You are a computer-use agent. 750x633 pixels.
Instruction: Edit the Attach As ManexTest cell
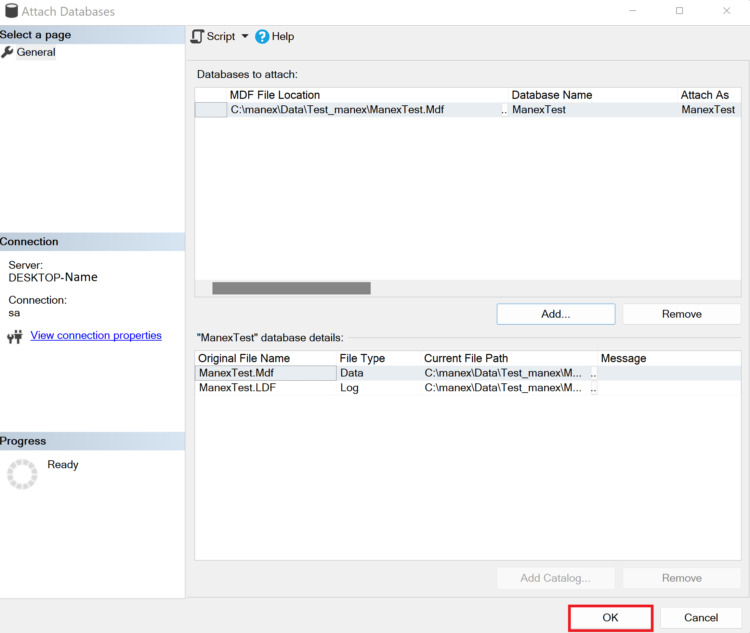click(x=708, y=110)
